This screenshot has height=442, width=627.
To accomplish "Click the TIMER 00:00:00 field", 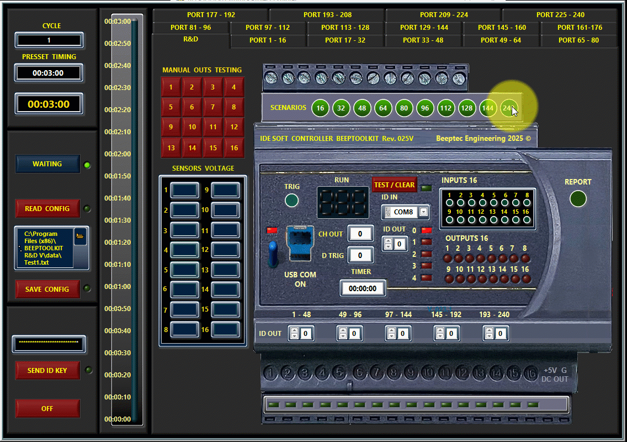I will 363,288.
